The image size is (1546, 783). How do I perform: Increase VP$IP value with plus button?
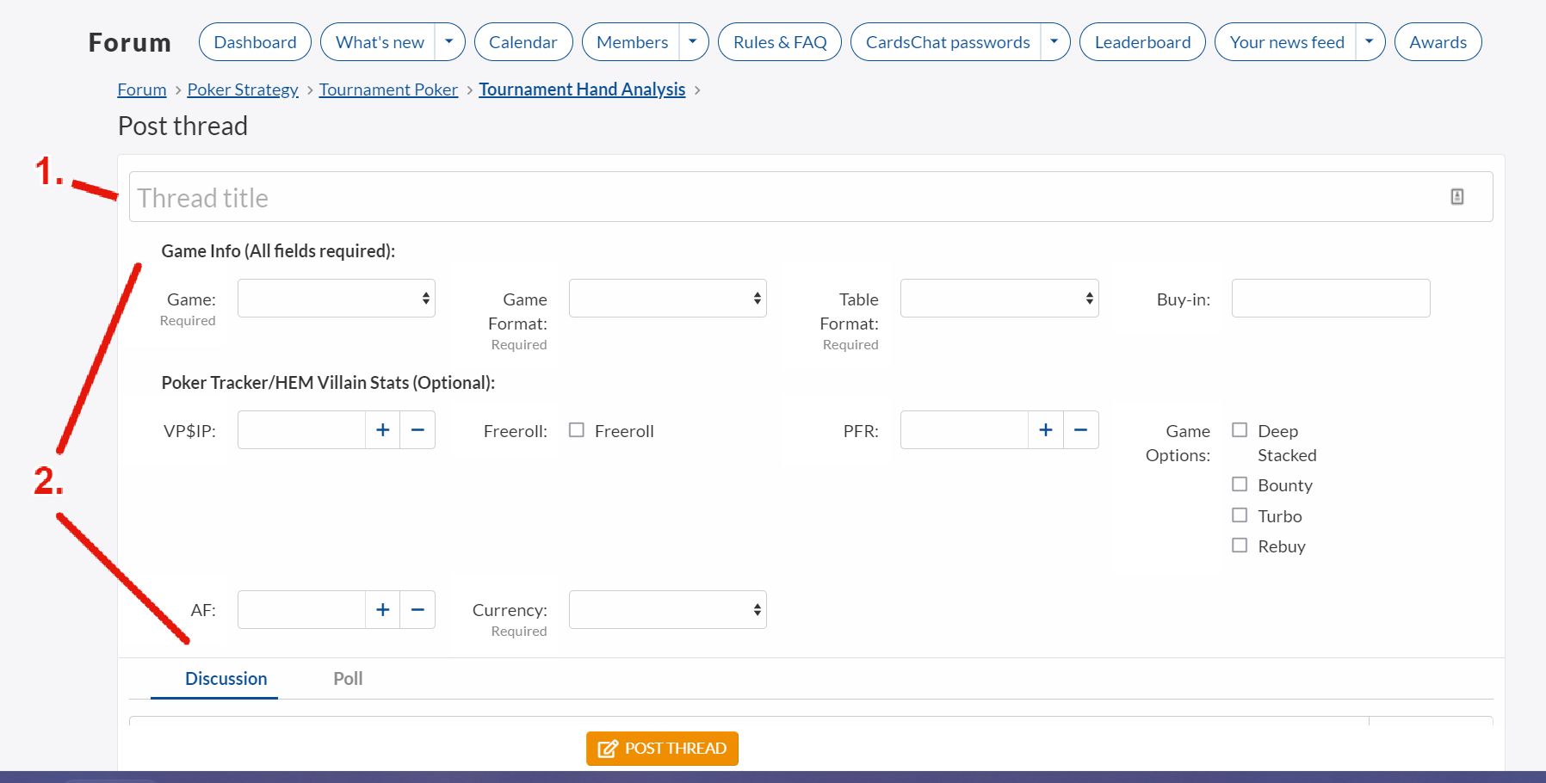[383, 430]
